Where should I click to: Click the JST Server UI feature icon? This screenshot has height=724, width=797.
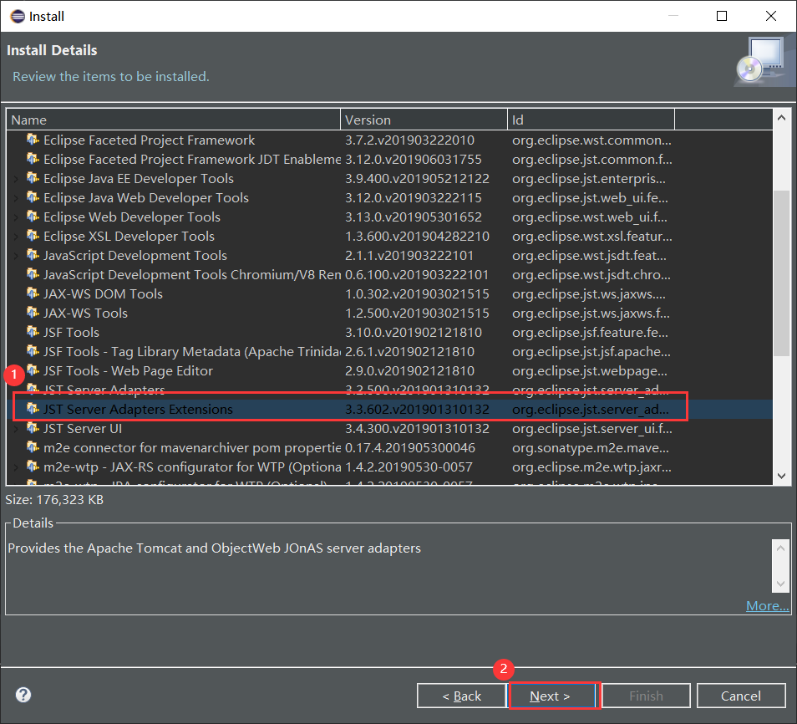click(x=33, y=428)
